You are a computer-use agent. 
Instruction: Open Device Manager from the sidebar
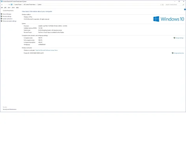pyautogui.click(x=7, y=14)
